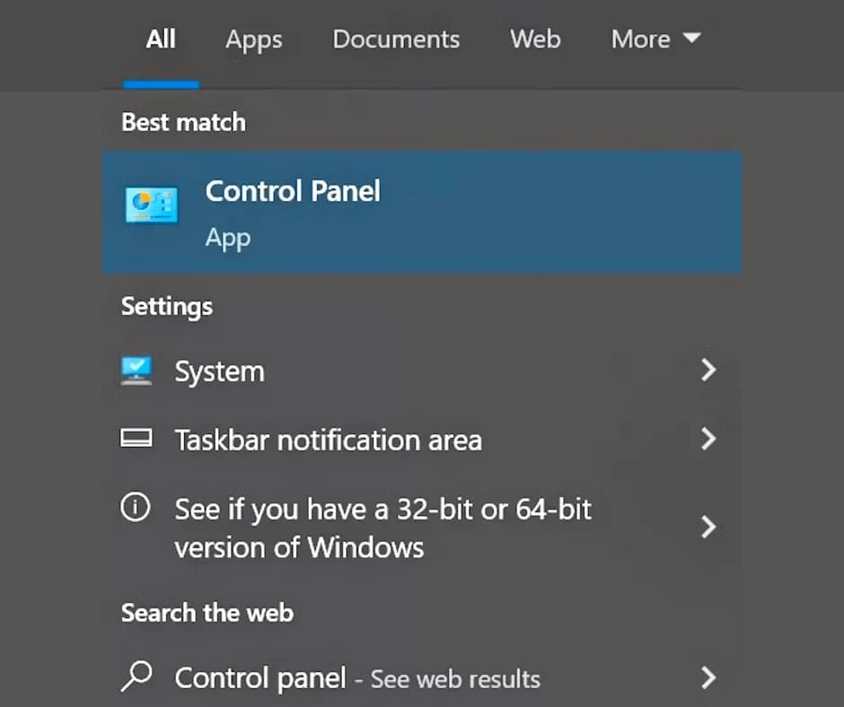Switch to the Apps tab
The height and width of the screenshot is (707, 844).
(x=253, y=39)
